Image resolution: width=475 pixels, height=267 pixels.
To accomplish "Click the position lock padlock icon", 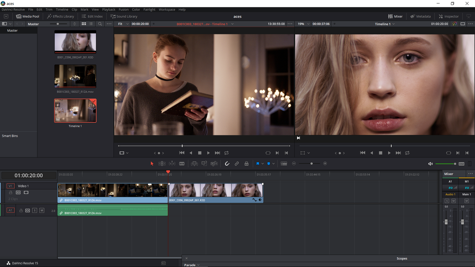I will [246, 164].
